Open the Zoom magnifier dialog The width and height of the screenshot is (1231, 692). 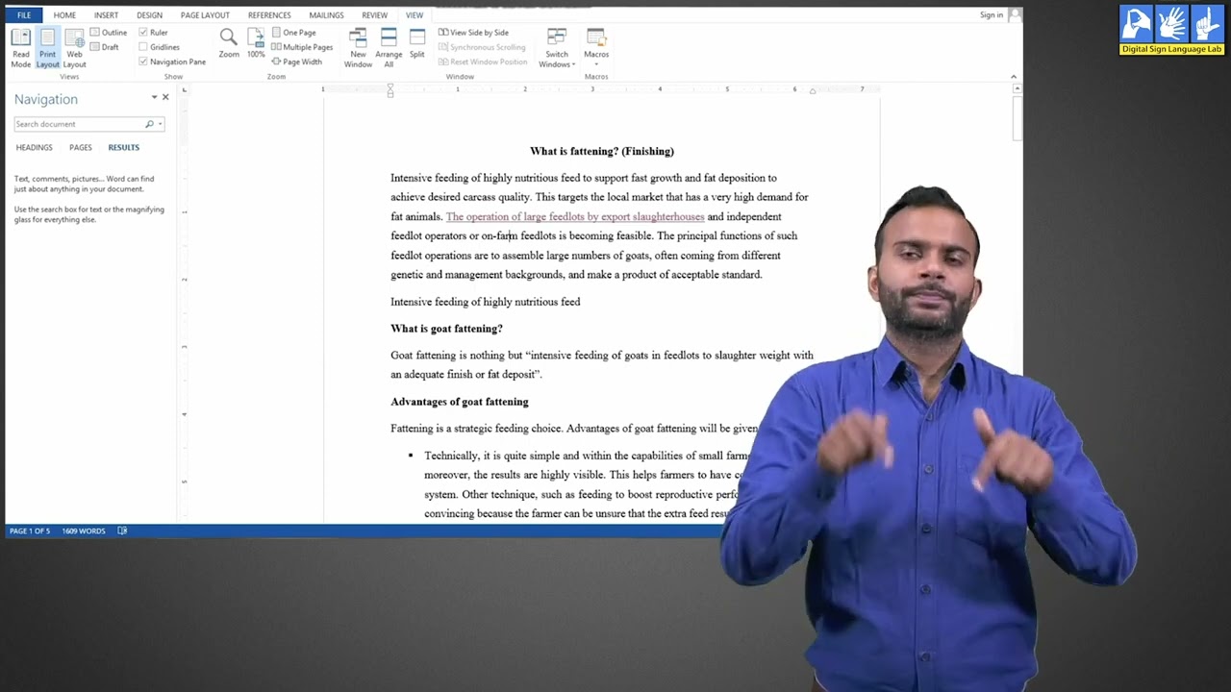click(x=228, y=43)
